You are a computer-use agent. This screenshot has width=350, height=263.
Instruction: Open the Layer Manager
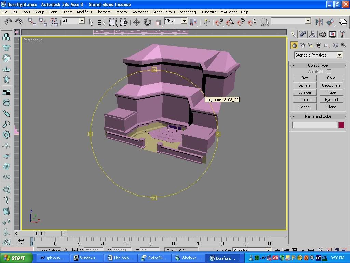(x=343, y=22)
